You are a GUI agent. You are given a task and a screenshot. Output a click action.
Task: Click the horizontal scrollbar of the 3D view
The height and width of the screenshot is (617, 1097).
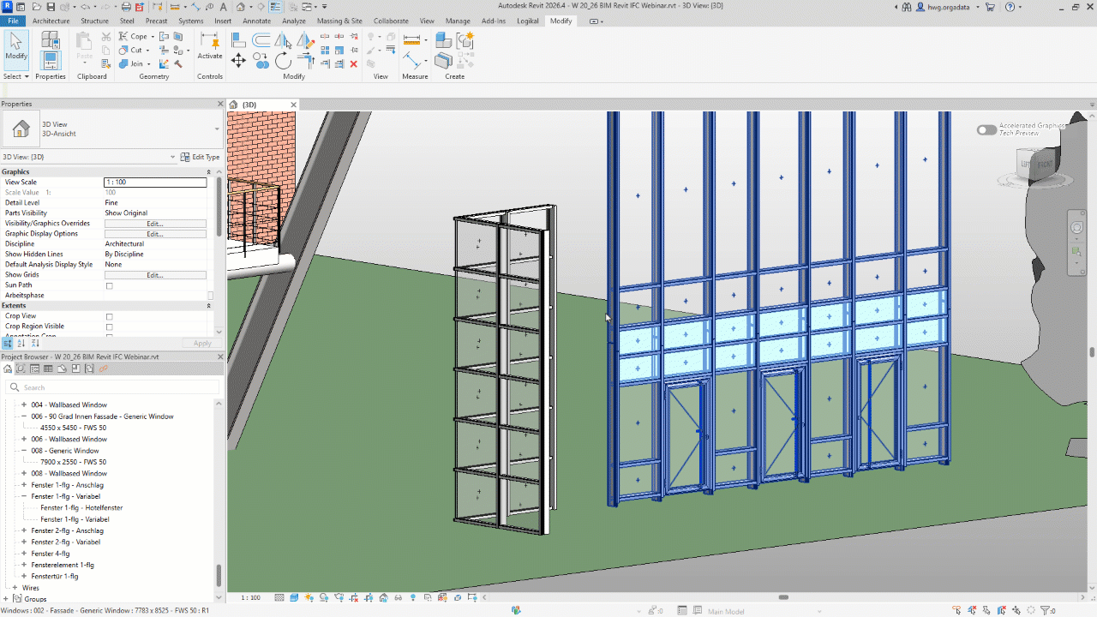click(782, 597)
